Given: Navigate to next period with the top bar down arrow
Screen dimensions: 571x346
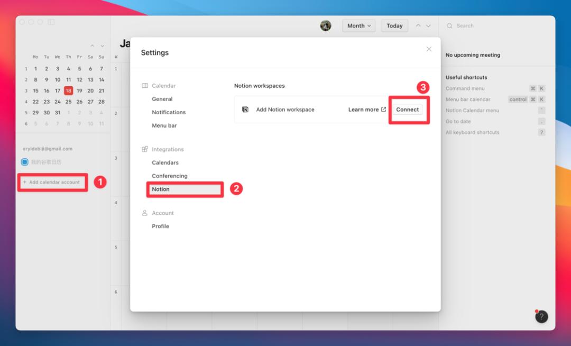Looking at the screenshot, I should (x=428, y=25).
